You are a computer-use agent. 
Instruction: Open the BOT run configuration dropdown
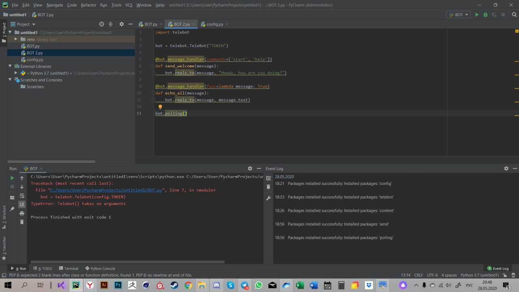[x=459, y=15]
